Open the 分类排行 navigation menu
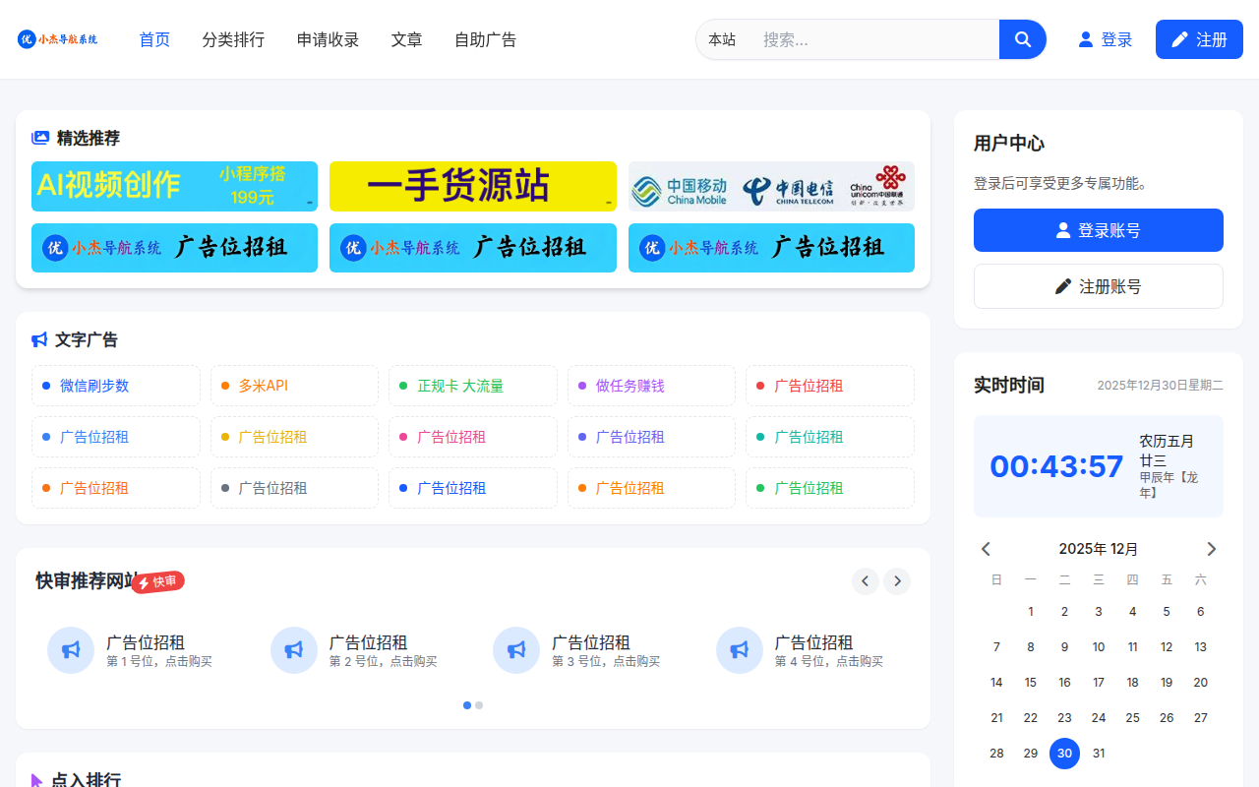Image resolution: width=1259 pixels, height=787 pixels. coord(233,39)
